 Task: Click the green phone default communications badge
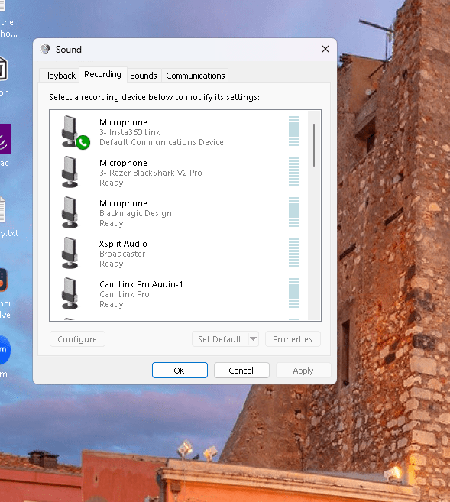(x=83, y=142)
